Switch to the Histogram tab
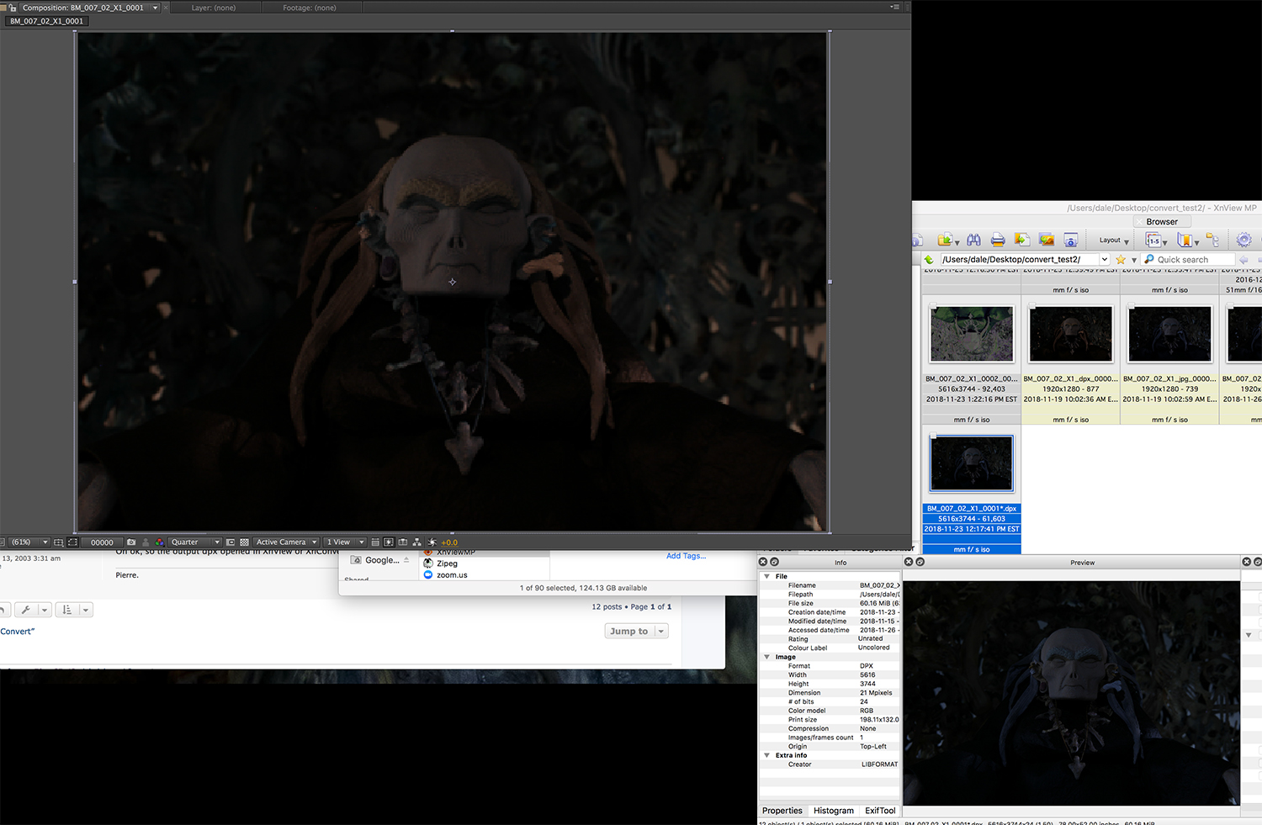Screen dimensions: 1262x825 [x=833, y=811]
